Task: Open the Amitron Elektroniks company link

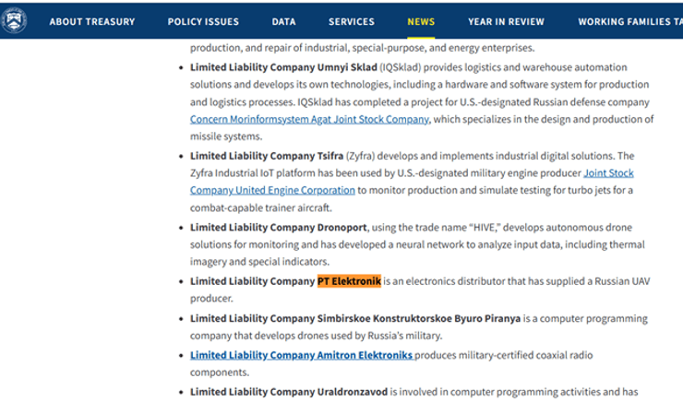Action: click(302, 355)
